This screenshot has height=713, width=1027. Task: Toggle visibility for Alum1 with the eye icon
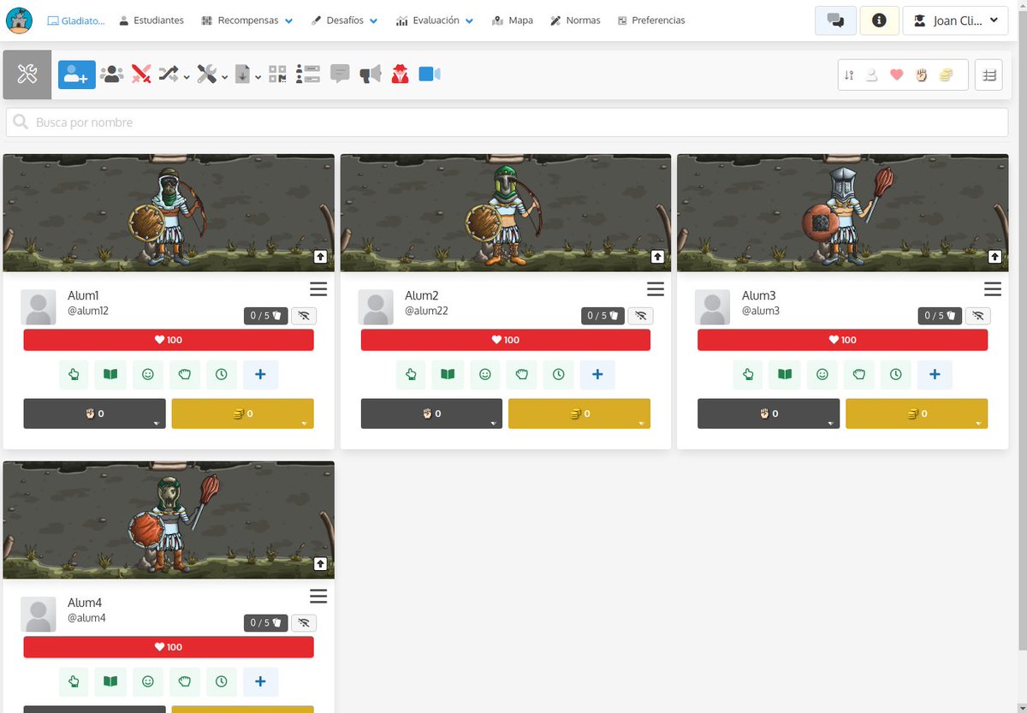(x=303, y=316)
